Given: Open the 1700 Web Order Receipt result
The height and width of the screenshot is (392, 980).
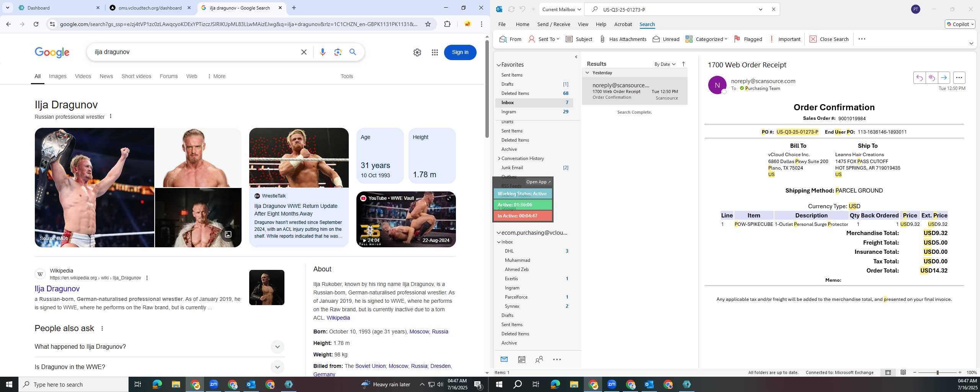Looking at the screenshot, I should pos(635,91).
